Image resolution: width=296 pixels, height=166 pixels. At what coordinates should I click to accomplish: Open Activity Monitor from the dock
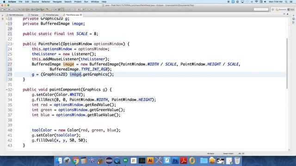coord(142,160)
